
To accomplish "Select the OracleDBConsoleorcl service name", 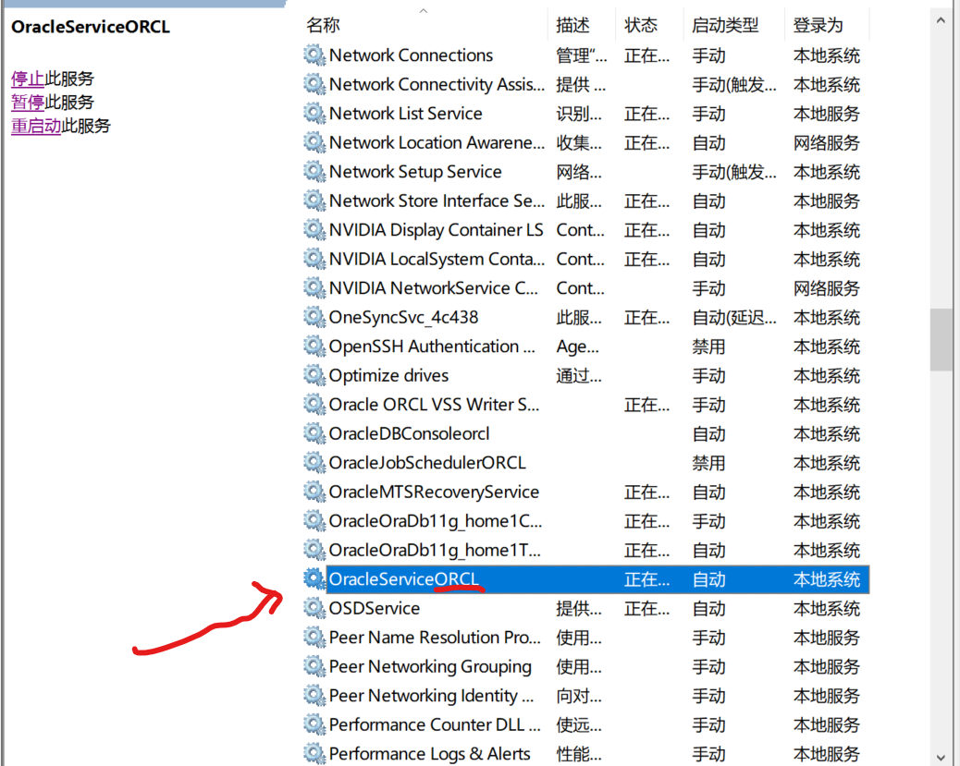I will coord(409,433).
